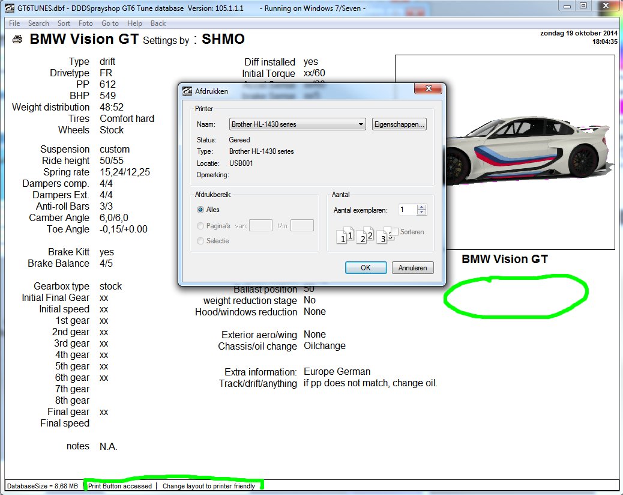Click the BMW Vision GT car photo
The image size is (623, 495).
click(530, 152)
